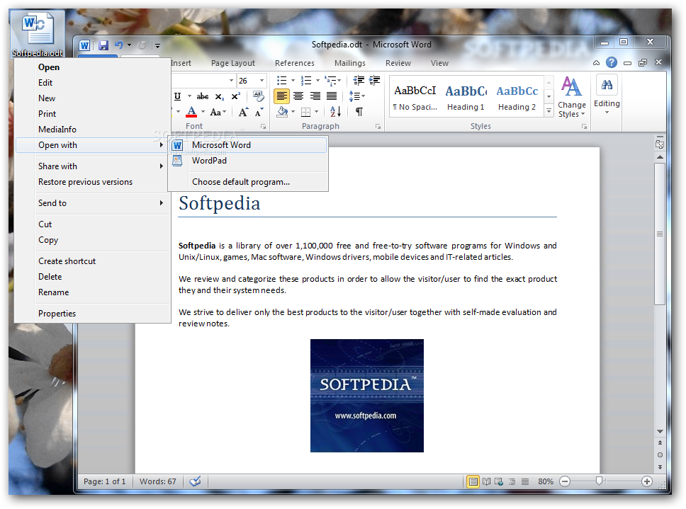The width and height of the screenshot is (686, 509).
Task: Toggle Justify alignment
Action: click(x=332, y=96)
